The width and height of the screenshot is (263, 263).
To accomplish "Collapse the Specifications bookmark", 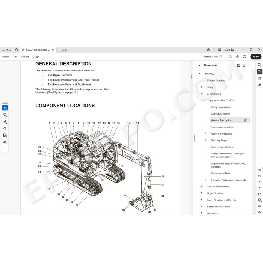I will click(x=202, y=94).
